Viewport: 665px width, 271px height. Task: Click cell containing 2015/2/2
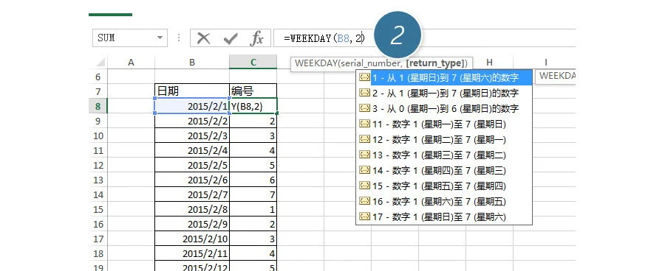pos(192,122)
